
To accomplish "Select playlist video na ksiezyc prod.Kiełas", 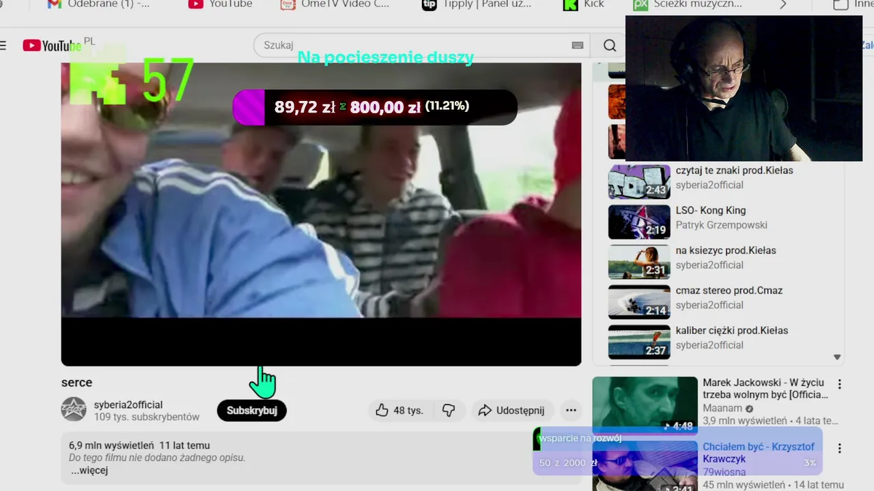I will pos(726,250).
